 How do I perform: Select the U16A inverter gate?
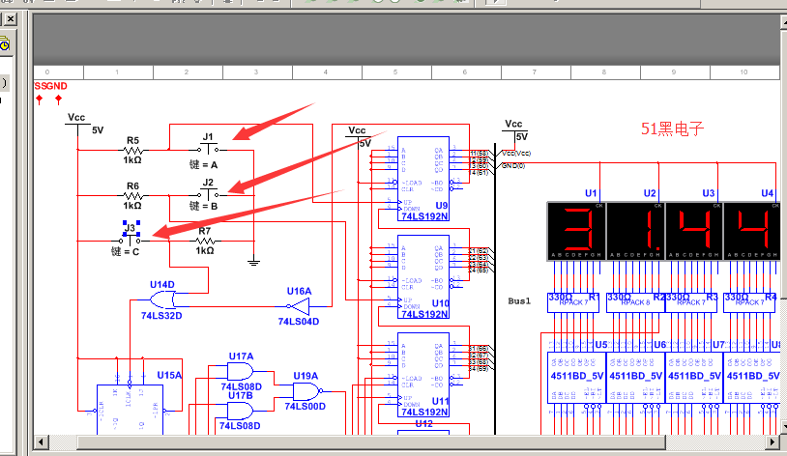point(300,306)
